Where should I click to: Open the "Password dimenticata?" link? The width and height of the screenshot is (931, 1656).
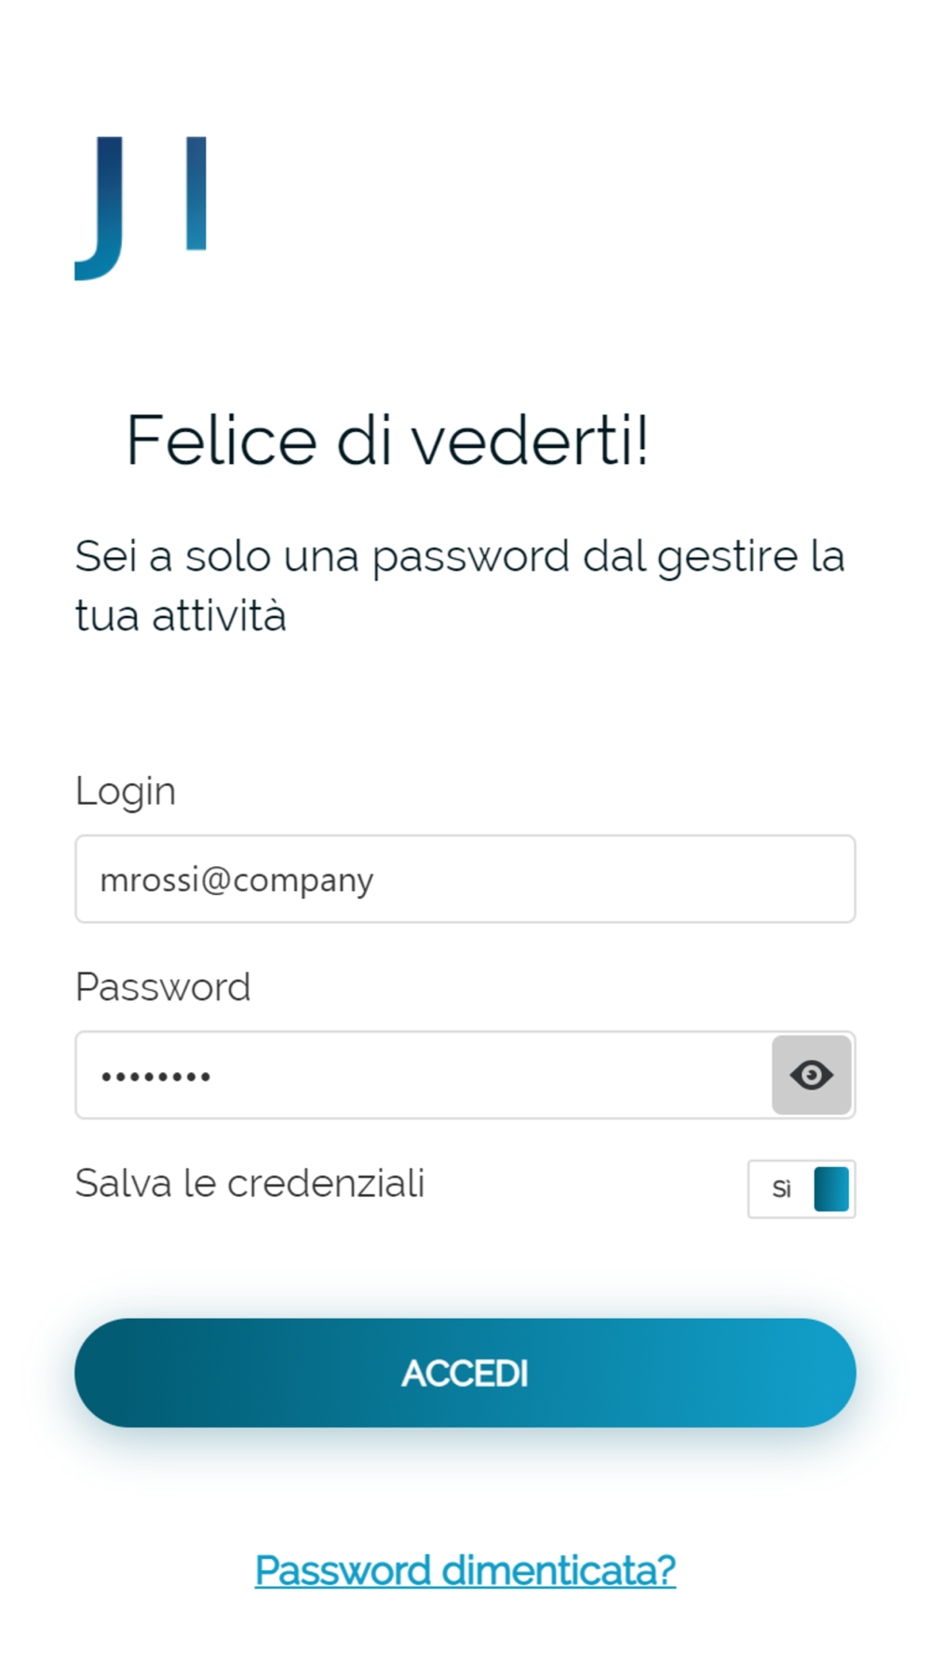[465, 1570]
